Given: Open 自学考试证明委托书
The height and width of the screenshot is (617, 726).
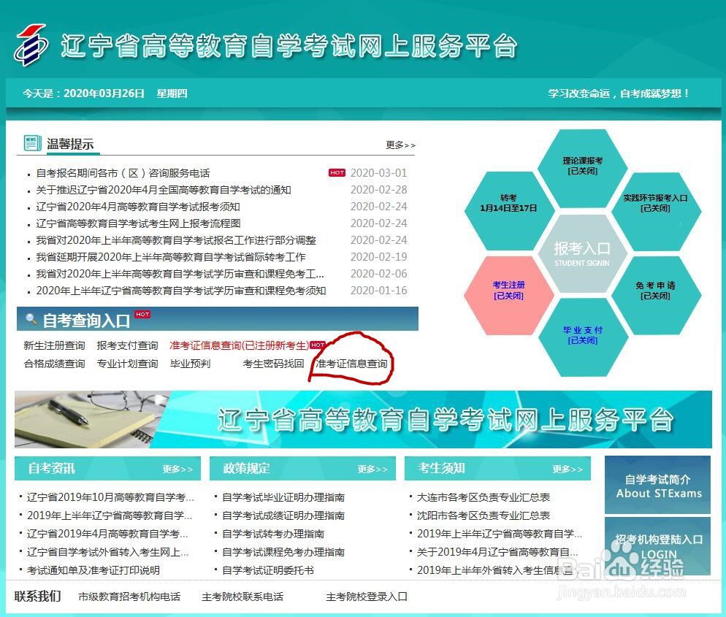Looking at the screenshot, I should (x=268, y=570).
